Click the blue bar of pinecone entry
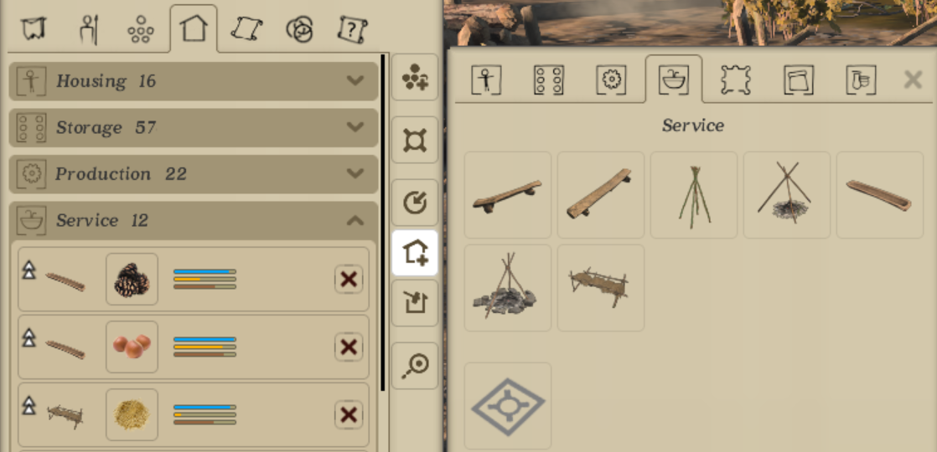The width and height of the screenshot is (937, 452). tap(205, 271)
